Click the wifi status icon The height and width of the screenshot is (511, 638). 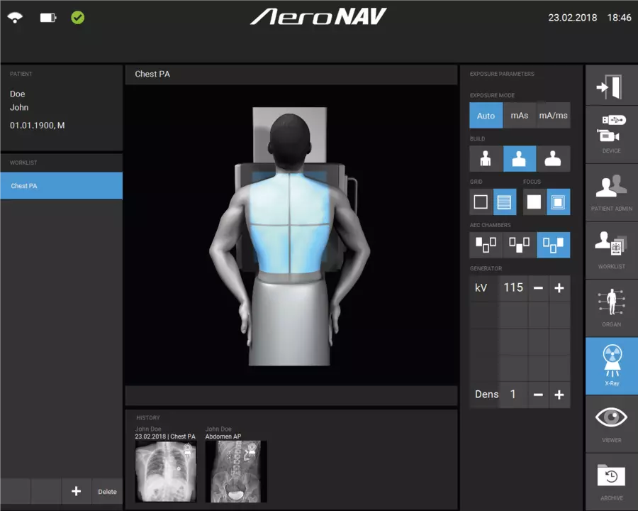[x=16, y=18]
